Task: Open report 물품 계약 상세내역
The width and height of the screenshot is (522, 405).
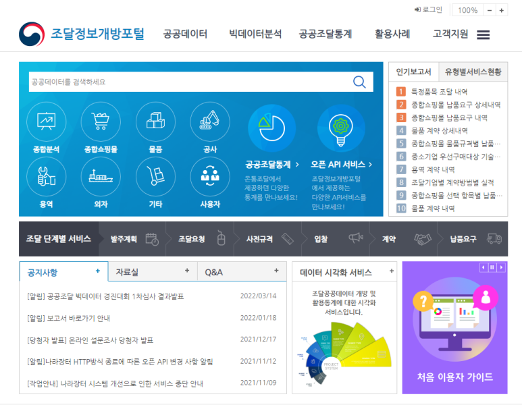Action: (x=439, y=131)
